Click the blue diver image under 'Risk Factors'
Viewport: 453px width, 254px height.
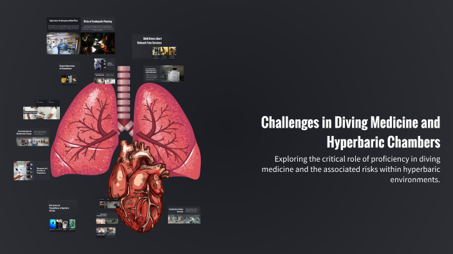(53, 224)
